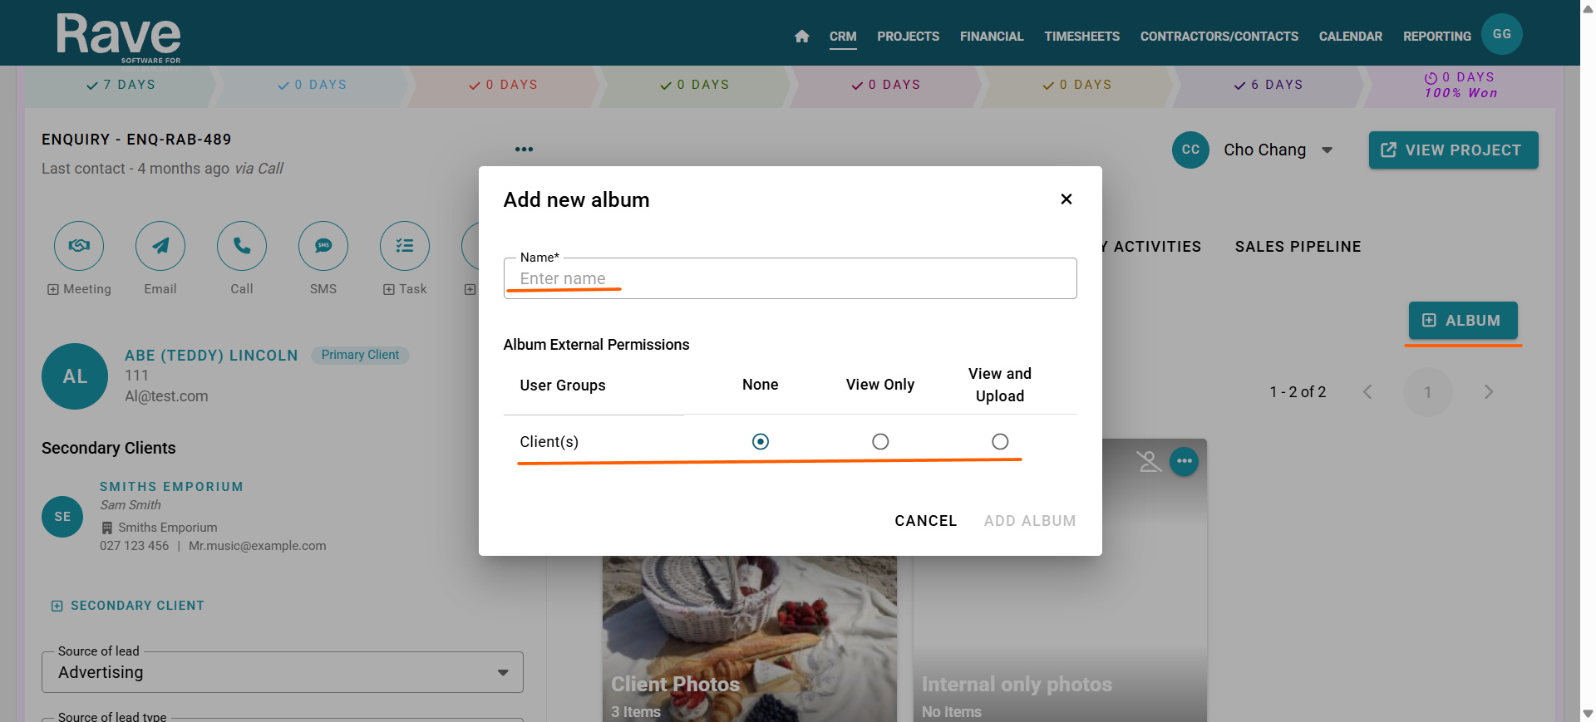
Task: Select View Only permission for Client(s)
Action: click(x=880, y=441)
